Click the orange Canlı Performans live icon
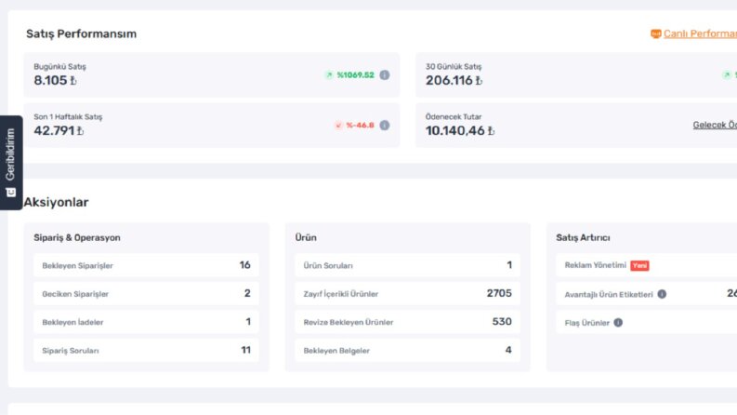The width and height of the screenshot is (737, 415). tap(656, 33)
